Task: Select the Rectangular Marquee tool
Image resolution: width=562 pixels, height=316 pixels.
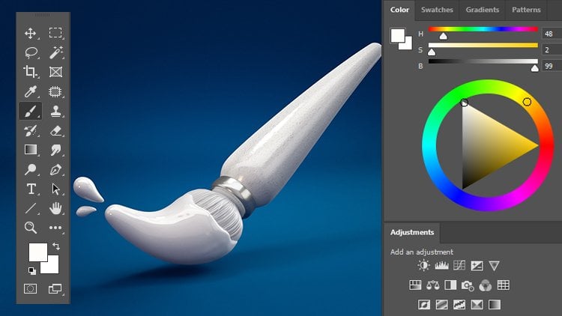Action: [55, 33]
